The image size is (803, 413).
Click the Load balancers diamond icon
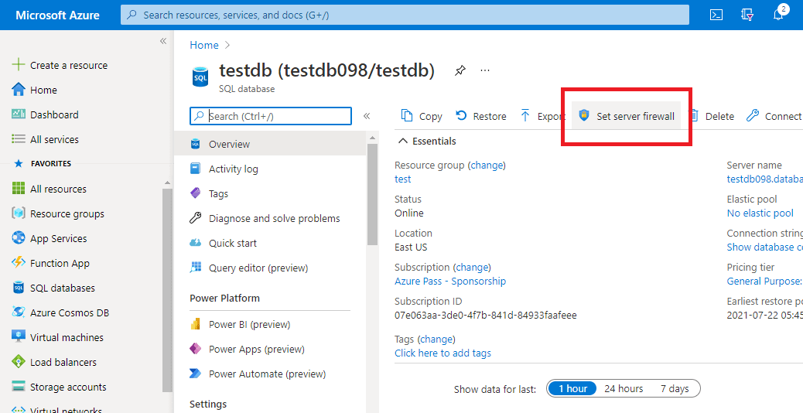[19, 362]
